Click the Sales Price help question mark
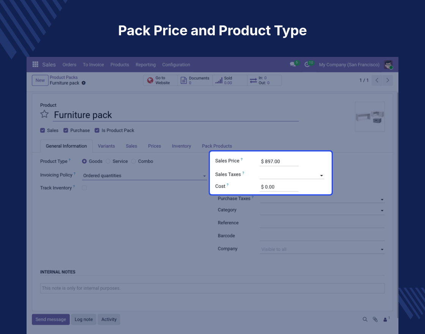The width and height of the screenshot is (425, 334). click(241, 159)
